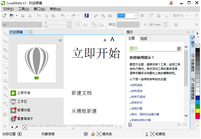
Task: Open the 工具(O) menu
Action: click(24, 9)
